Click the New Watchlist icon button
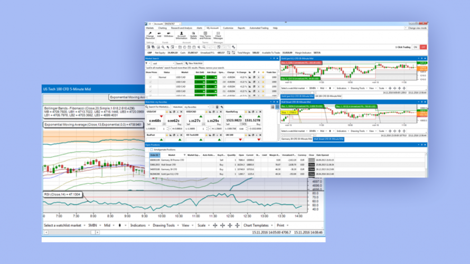The image size is (470, 264). pyautogui.click(x=194, y=63)
